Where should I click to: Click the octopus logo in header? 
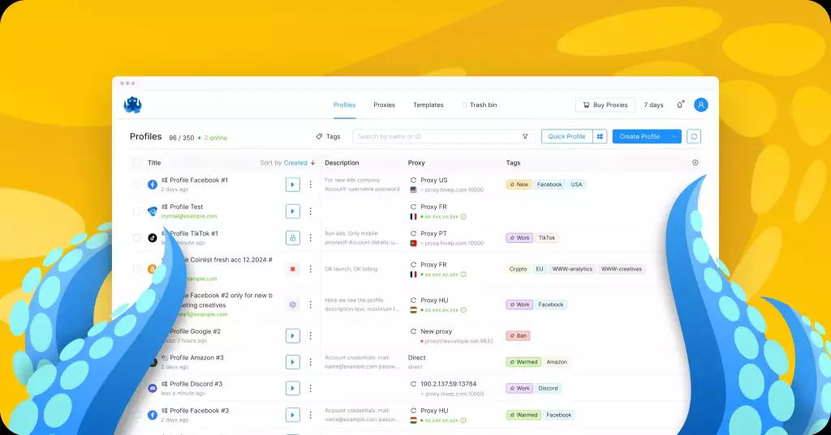click(x=132, y=104)
